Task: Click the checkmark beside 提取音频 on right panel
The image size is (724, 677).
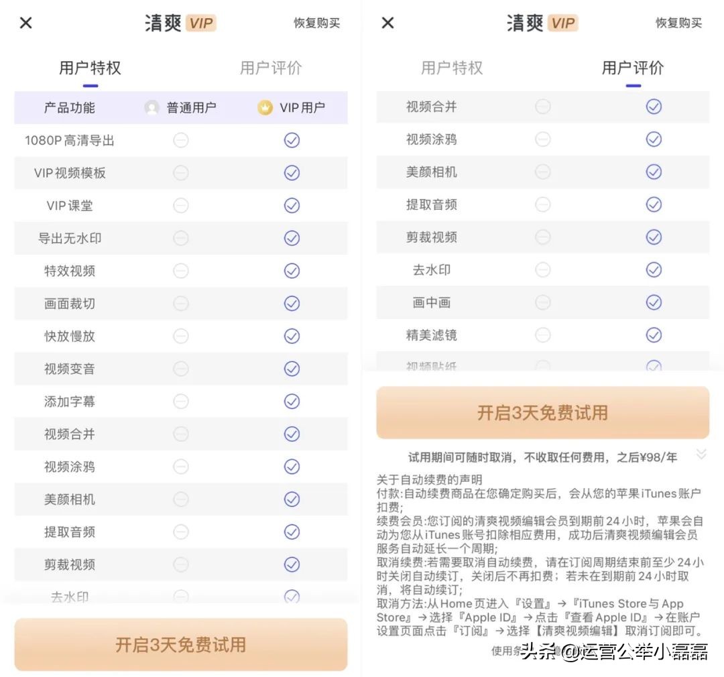Action: [x=654, y=204]
